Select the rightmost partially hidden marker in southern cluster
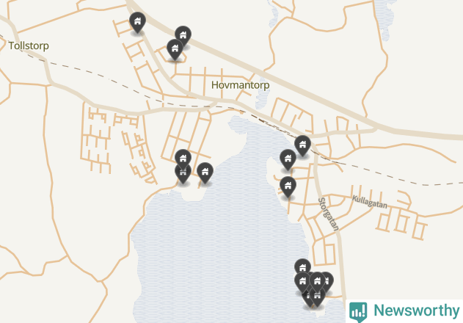 329,280
